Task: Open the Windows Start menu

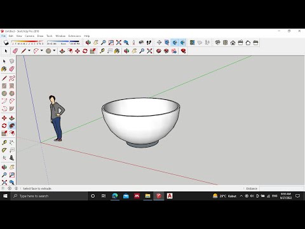Action: point(5,196)
